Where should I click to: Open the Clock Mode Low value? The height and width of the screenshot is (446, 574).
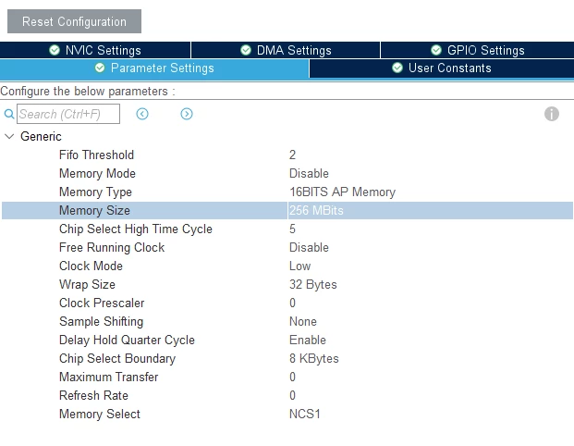pos(299,266)
